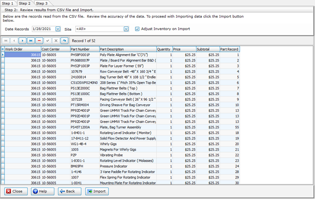Post edit with checkmark navigator button
Image resolution: width=315 pixels, height=199 pixels.
point(47,41)
